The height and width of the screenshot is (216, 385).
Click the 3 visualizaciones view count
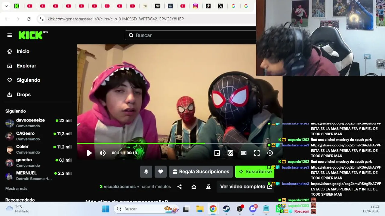118,187
